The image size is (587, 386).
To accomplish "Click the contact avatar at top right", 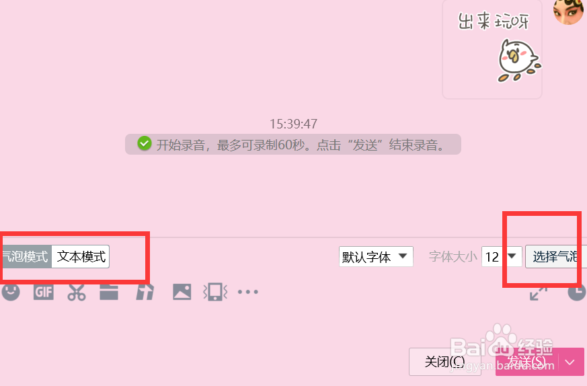I will [570, 11].
